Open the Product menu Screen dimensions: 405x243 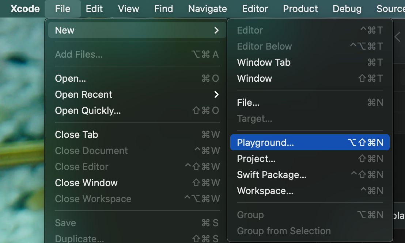click(x=300, y=9)
